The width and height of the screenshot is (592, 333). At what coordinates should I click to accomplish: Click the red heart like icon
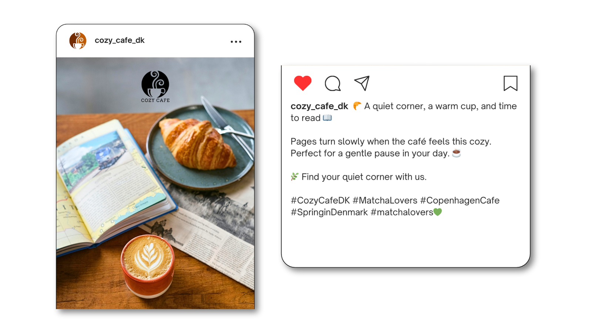[303, 83]
